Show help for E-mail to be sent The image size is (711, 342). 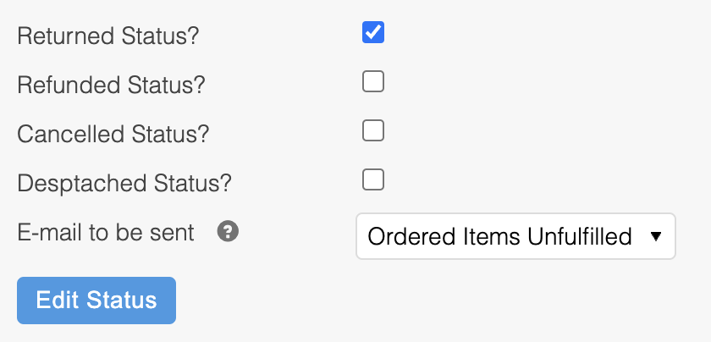228,232
